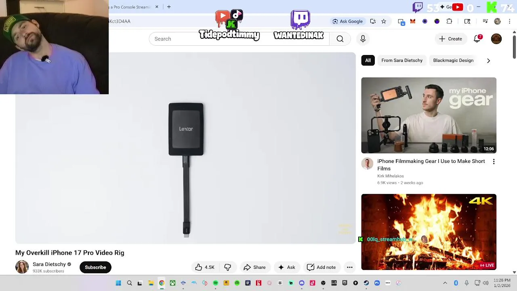
Task: Click the Ask Google button
Action: 348,21
